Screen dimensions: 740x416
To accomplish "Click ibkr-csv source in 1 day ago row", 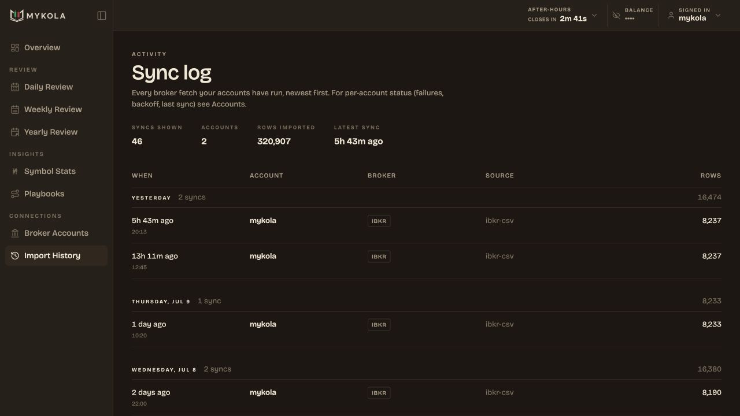I will pyautogui.click(x=499, y=324).
